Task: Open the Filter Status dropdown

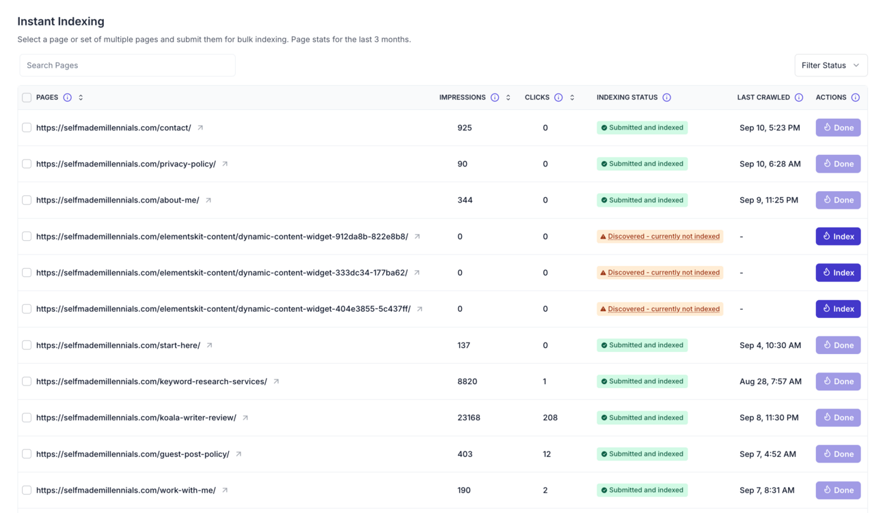Action: click(830, 65)
